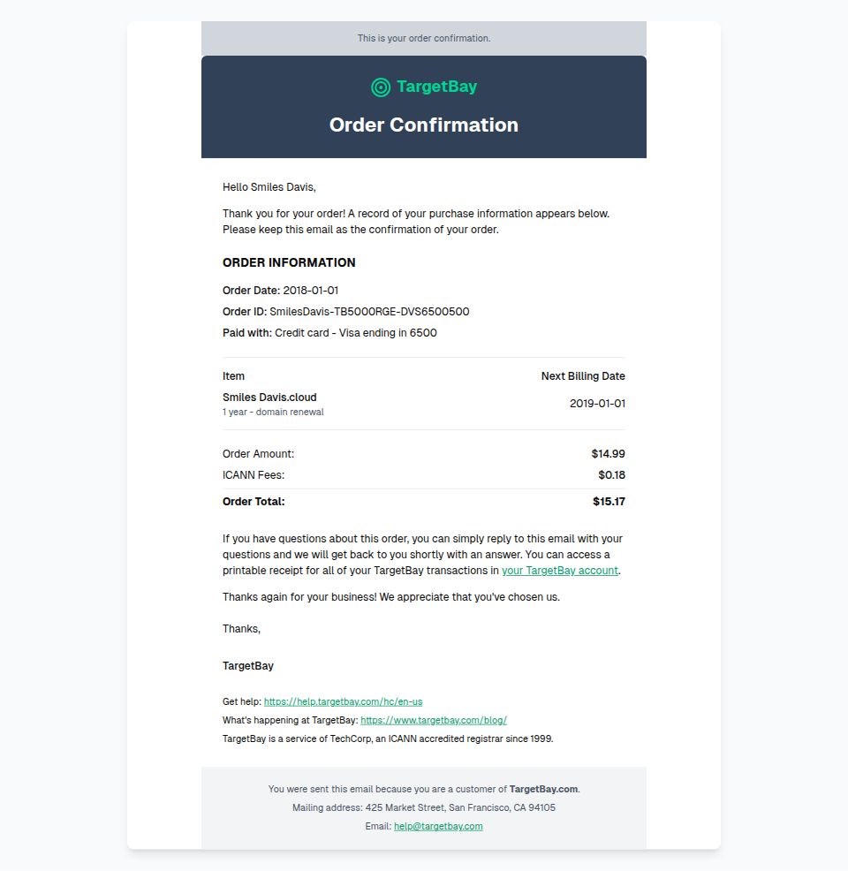Click the order date 2018-01-01
This screenshot has width=848, height=871.
click(311, 291)
